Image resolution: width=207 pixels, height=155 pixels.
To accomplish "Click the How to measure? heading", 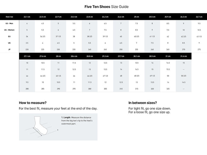I will pyautogui.click(x=33, y=103).
